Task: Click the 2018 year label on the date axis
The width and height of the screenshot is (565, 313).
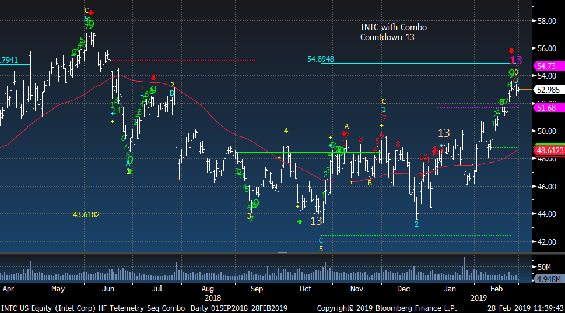Action: 213,298
